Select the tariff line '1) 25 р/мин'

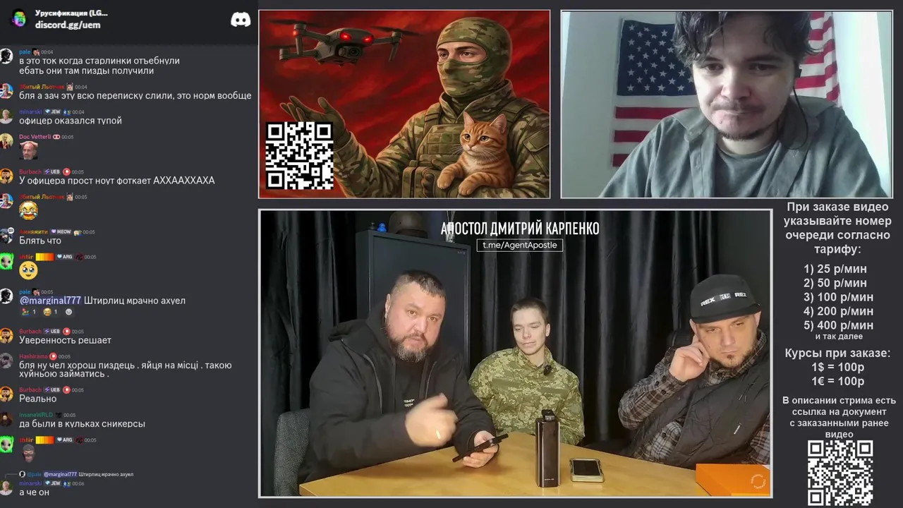(835, 269)
